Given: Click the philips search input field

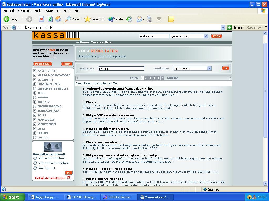Looking at the screenshot, I should [121, 69].
